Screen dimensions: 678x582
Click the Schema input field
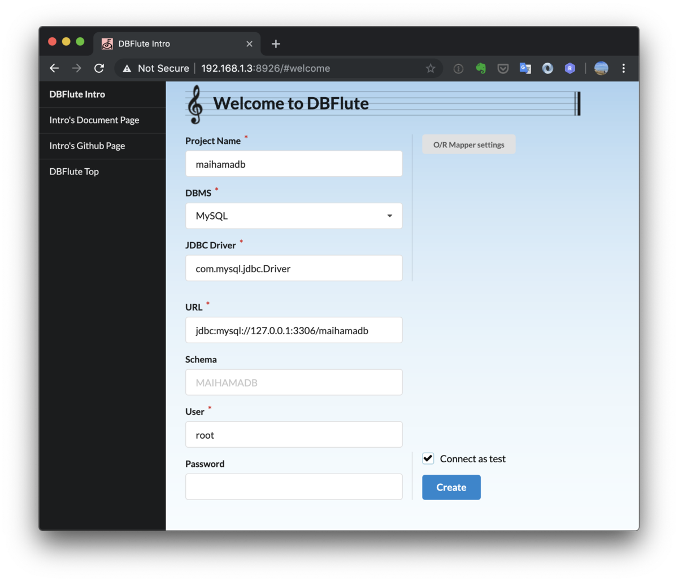[294, 382]
